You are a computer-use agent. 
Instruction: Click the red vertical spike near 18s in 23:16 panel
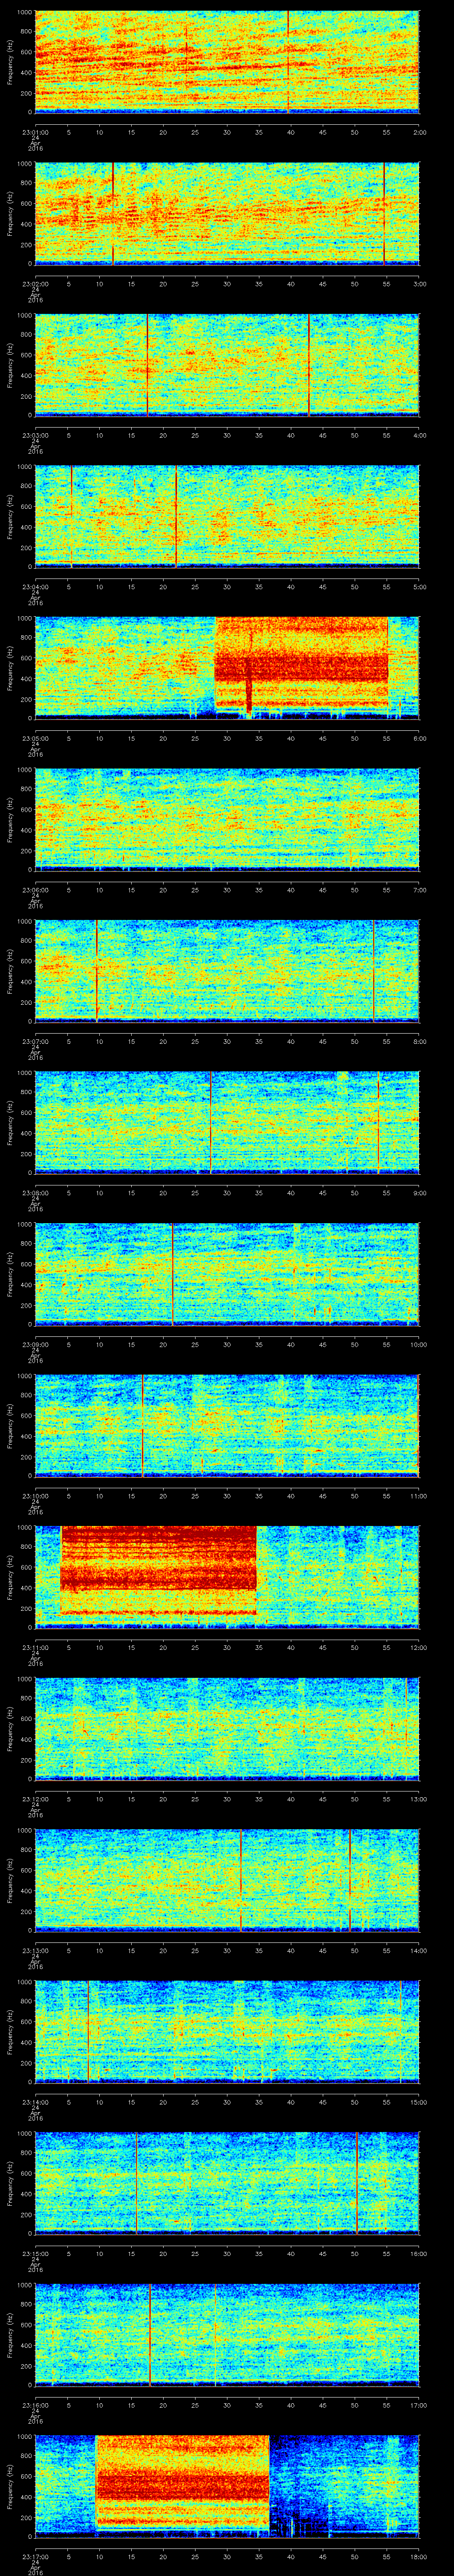(x=150, y=2334)
